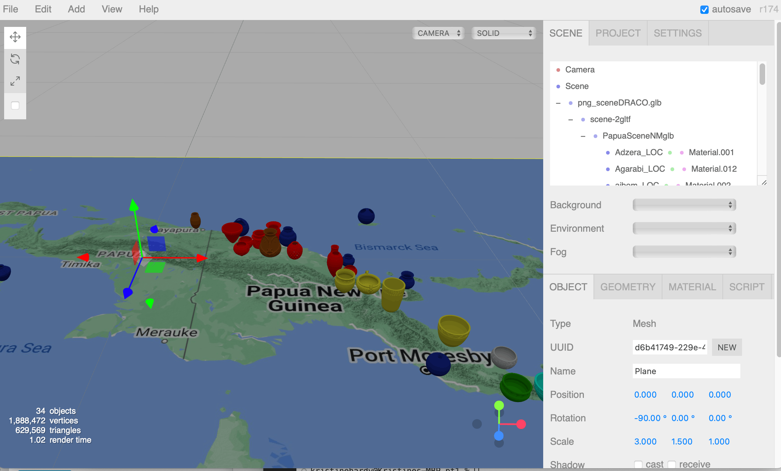Open the CAMERA view dropdown

tap(439, 33)
